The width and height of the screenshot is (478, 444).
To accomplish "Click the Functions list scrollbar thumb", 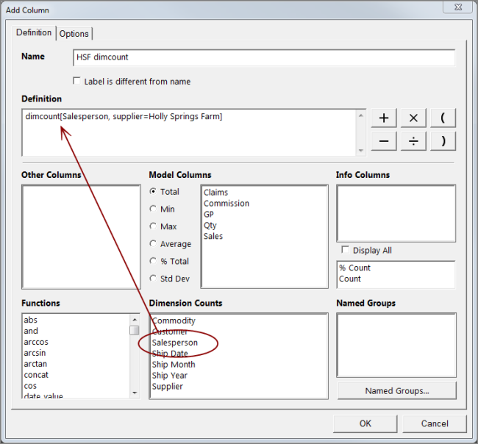I will point(135,330).
